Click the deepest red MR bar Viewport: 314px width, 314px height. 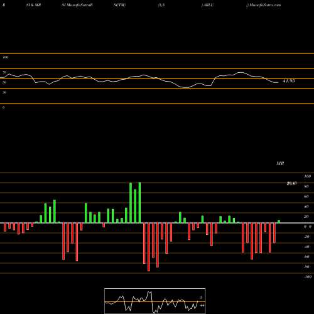pyautogui.click(x=149, y=247)
